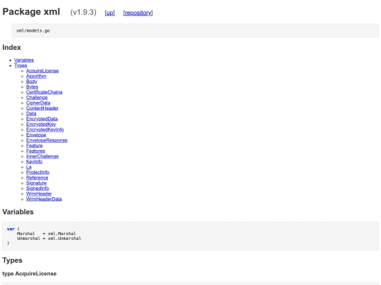This screenshot has width=381, height=285.
Task: Open the AcquireLicense type link
Action: point(42,71)
